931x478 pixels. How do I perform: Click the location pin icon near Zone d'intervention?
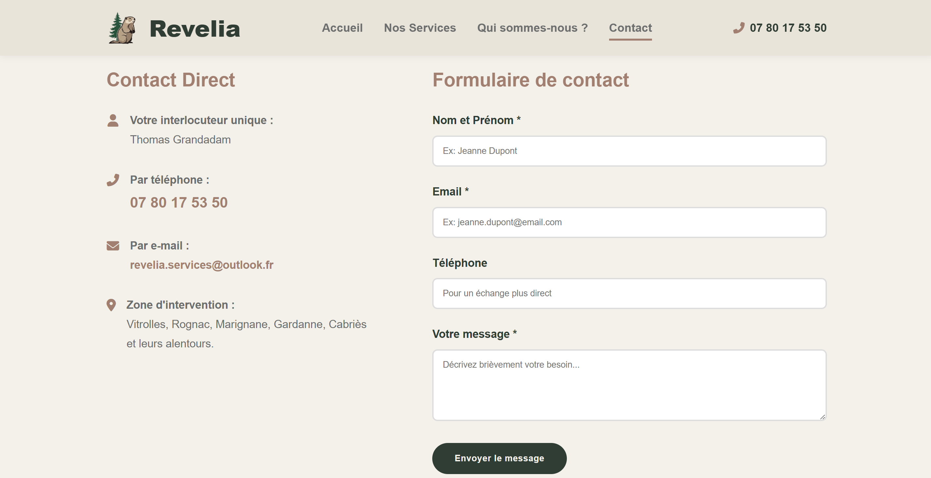[112, 304]
